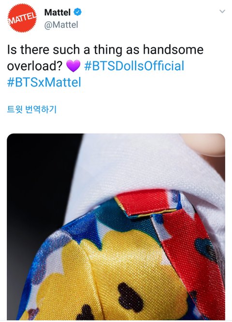Click the word "overload?" in tweet
This screenshot has height=322, width=232.
(35, 66)
